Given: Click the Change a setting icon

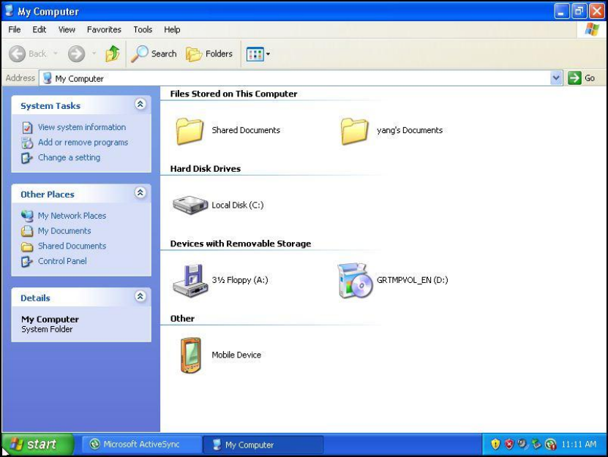Looking at the screenshot, I should tap(27, 158).
